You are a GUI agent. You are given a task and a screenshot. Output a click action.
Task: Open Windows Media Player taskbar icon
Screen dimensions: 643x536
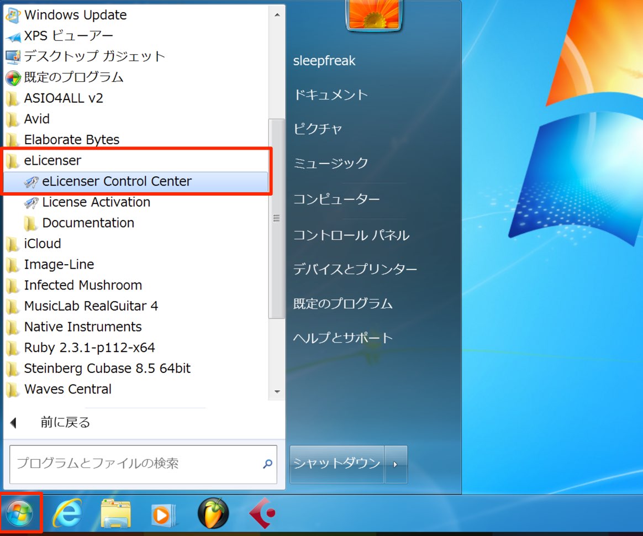point(164,514)
